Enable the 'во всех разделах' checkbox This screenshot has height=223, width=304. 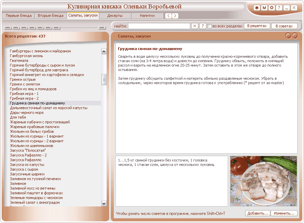click(x=209, y=26)
